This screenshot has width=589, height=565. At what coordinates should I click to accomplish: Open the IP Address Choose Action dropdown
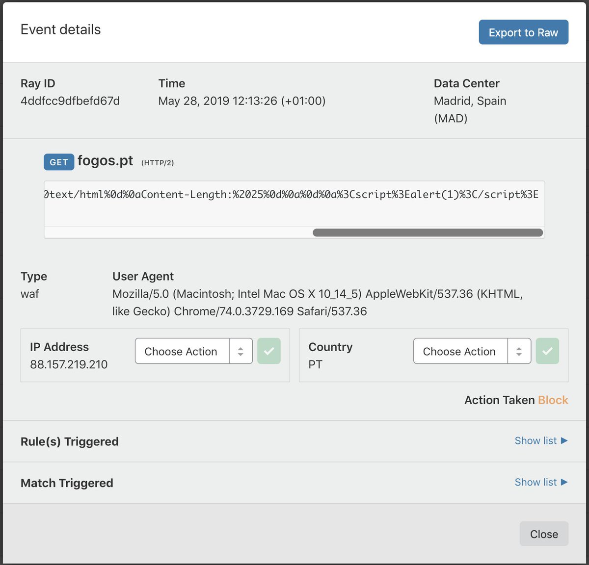point(193,351)
